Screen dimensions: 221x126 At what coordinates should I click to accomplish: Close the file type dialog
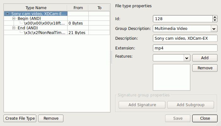click(205, 118)
